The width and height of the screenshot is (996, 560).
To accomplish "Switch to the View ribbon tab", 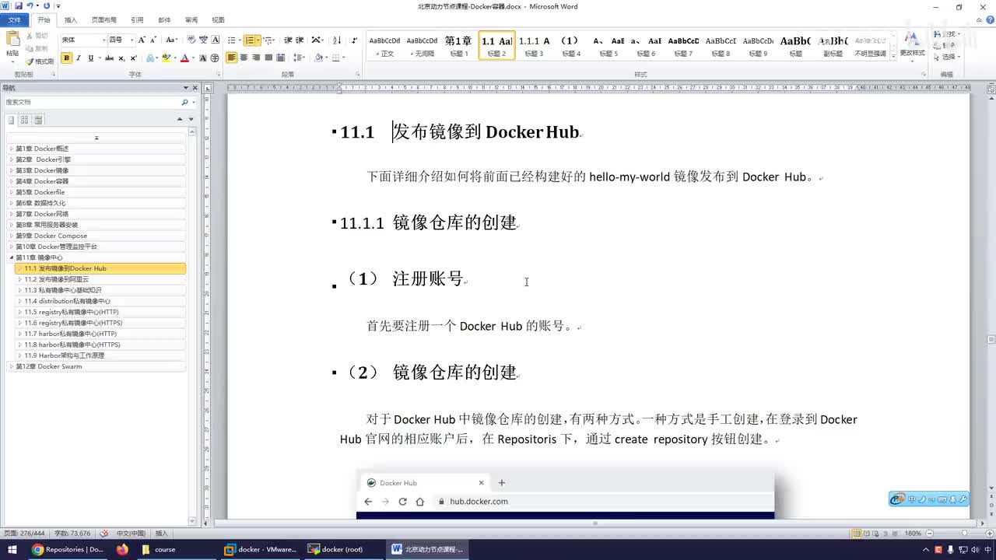I will [x=218, y=20].
